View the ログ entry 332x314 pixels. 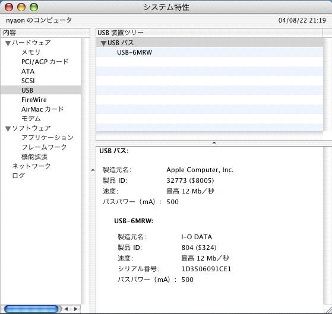[x=18, y=176]
